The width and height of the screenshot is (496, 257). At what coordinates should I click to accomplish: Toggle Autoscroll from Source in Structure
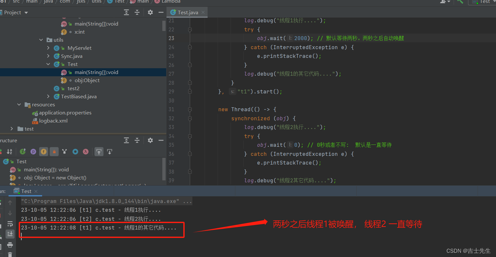110,152
